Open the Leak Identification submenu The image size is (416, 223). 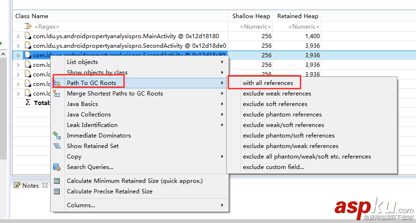(92, 125)
